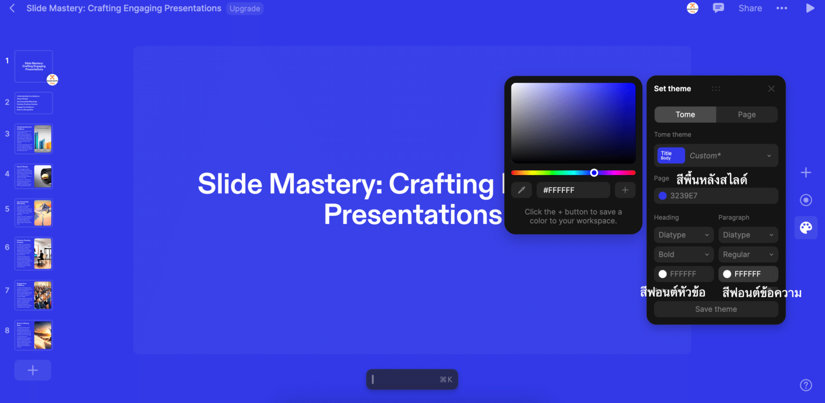The height and width of the screenshot is (403, 825).
Task: Select the theme palette icon in right sidebar
Action: point(806,227)
